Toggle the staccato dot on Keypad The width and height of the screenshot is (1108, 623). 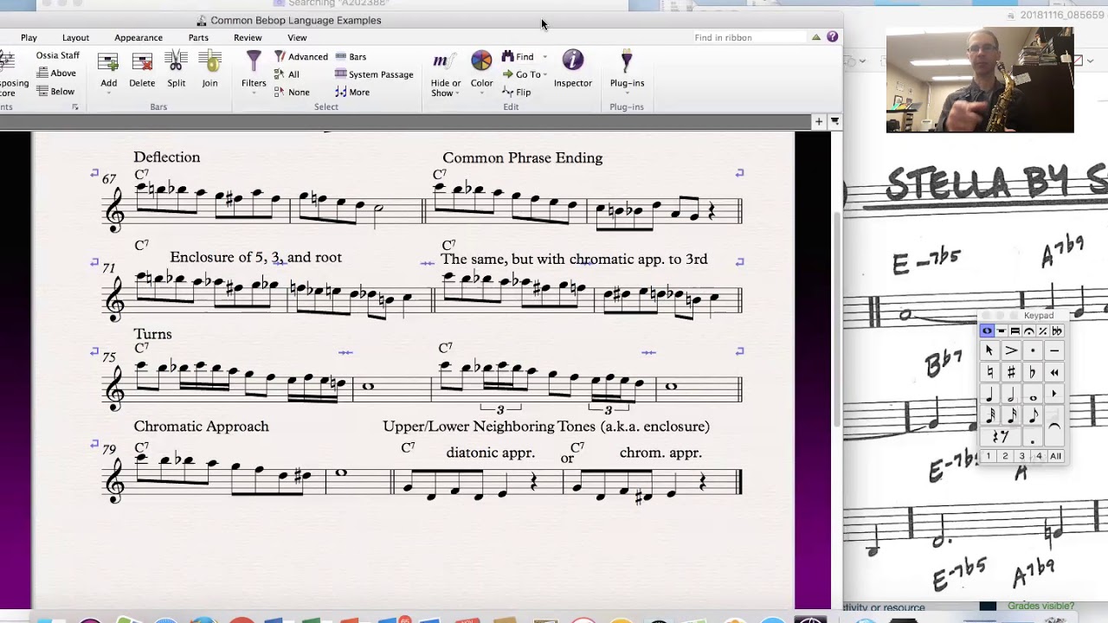(1033, 350)
